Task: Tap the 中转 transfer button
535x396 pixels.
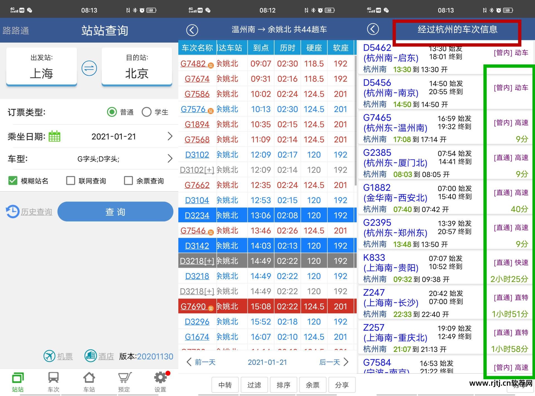Action: [225, 385]
